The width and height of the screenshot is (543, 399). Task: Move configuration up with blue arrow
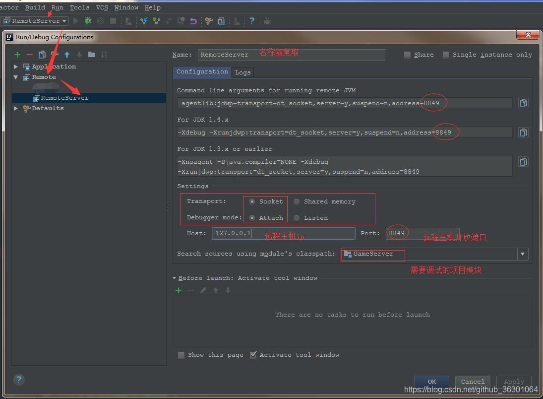pos(67,55)
